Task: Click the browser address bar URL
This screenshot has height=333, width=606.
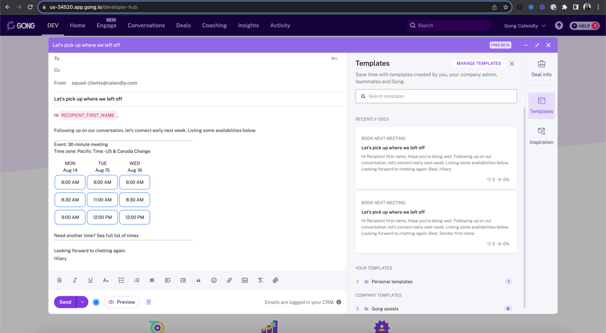Action: (93, 7)
